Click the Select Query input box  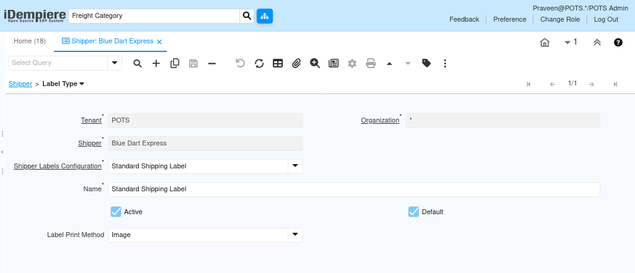coord(58,63)
